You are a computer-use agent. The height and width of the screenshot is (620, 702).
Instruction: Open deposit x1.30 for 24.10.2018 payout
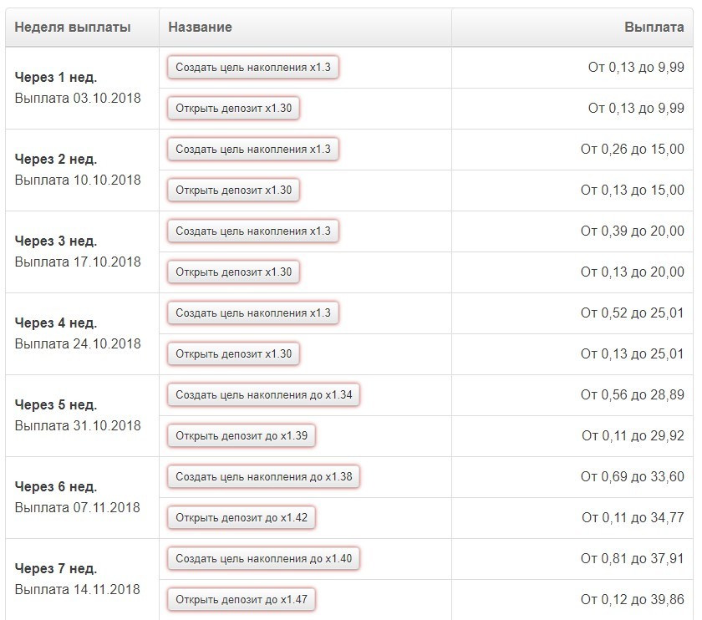233,354
